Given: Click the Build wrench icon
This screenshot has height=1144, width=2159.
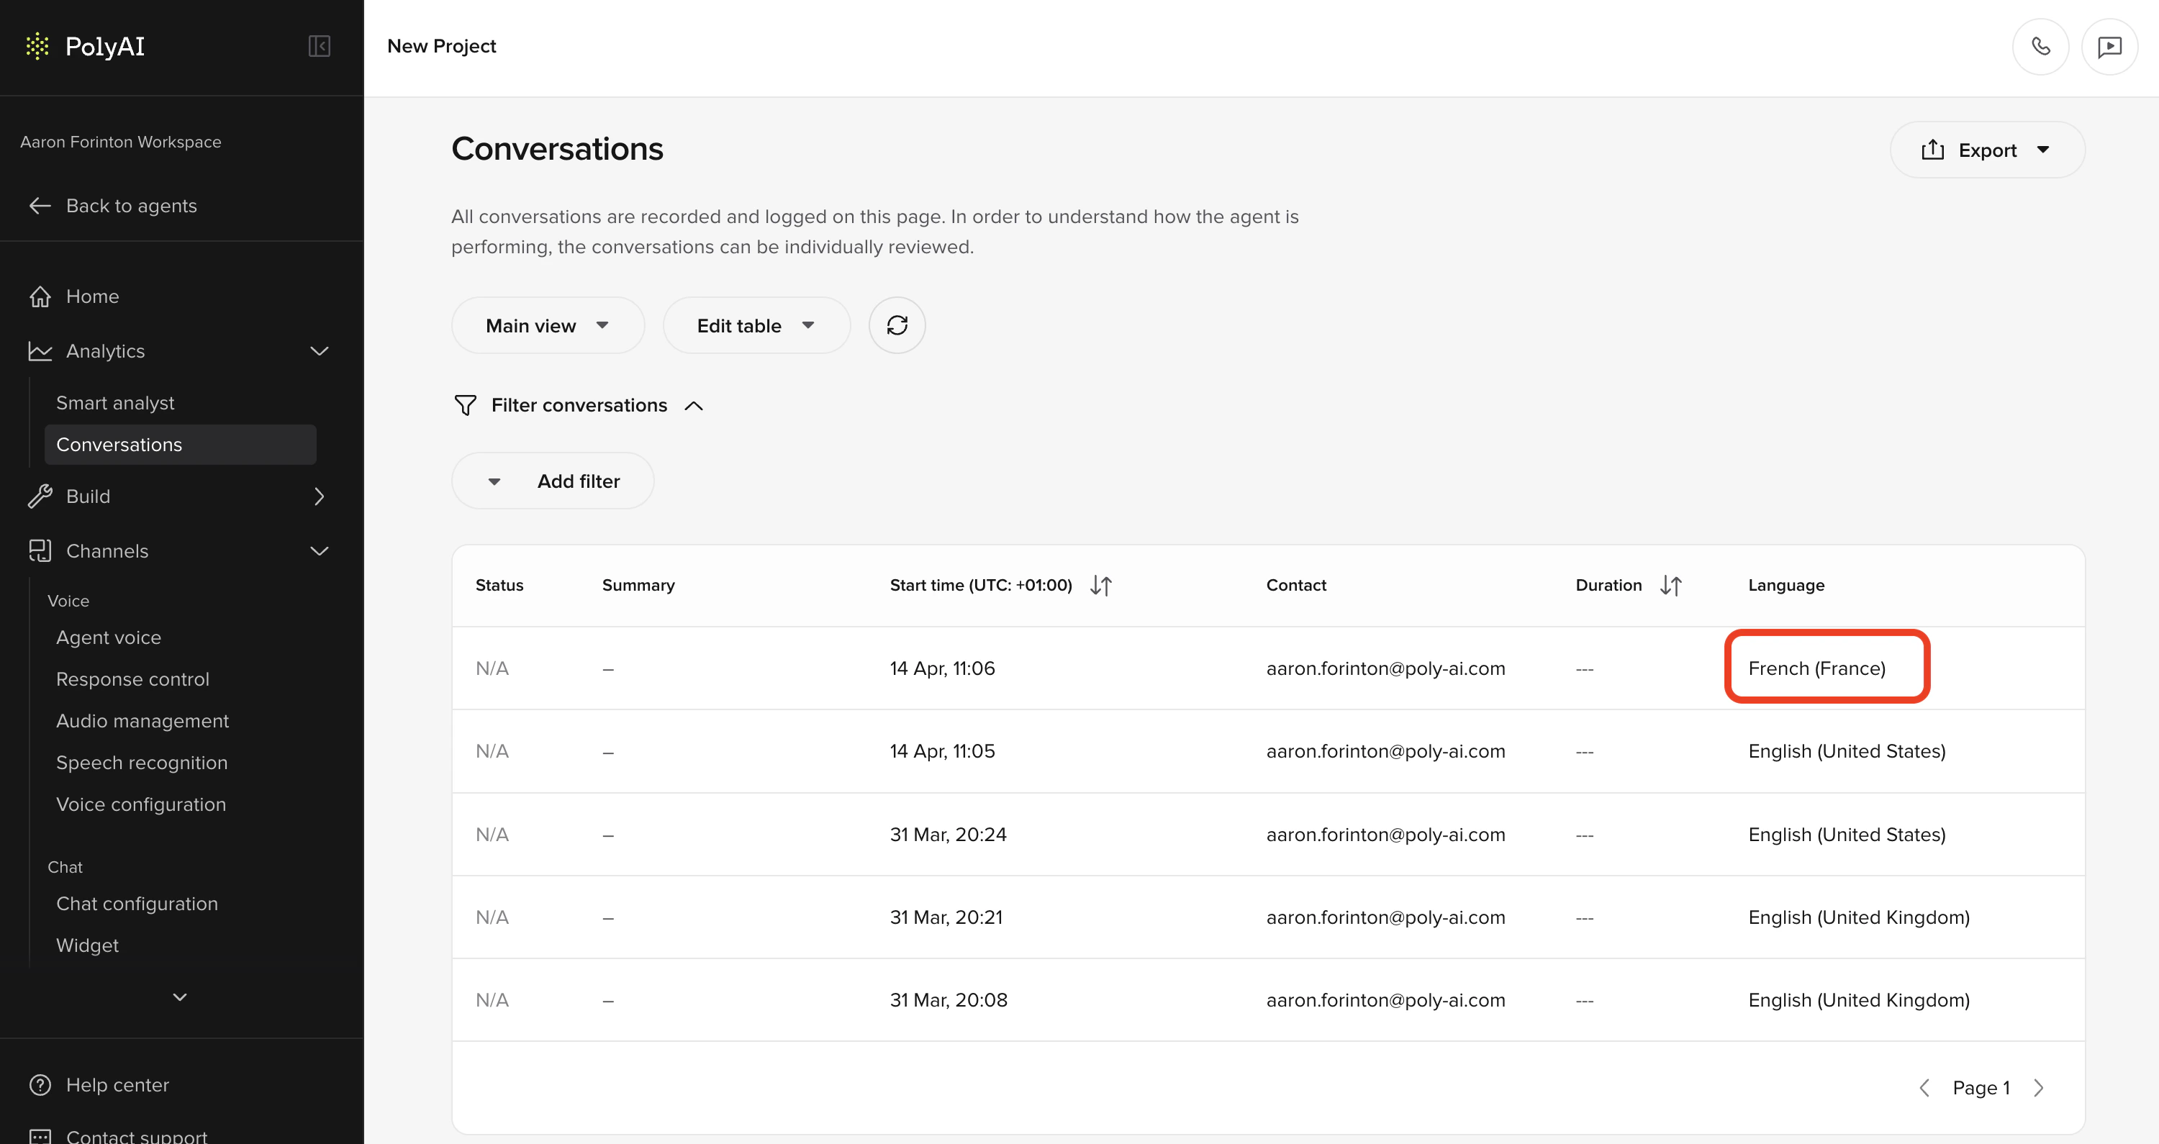Looking at the screenshot, I should 39,495.
